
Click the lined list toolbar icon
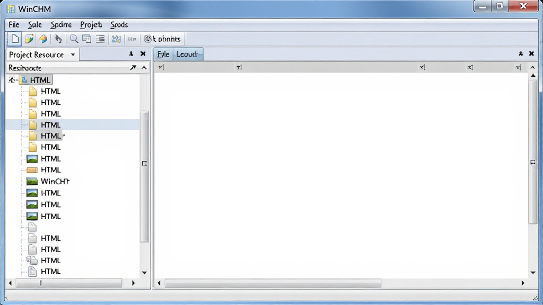(x=100, y=39)
